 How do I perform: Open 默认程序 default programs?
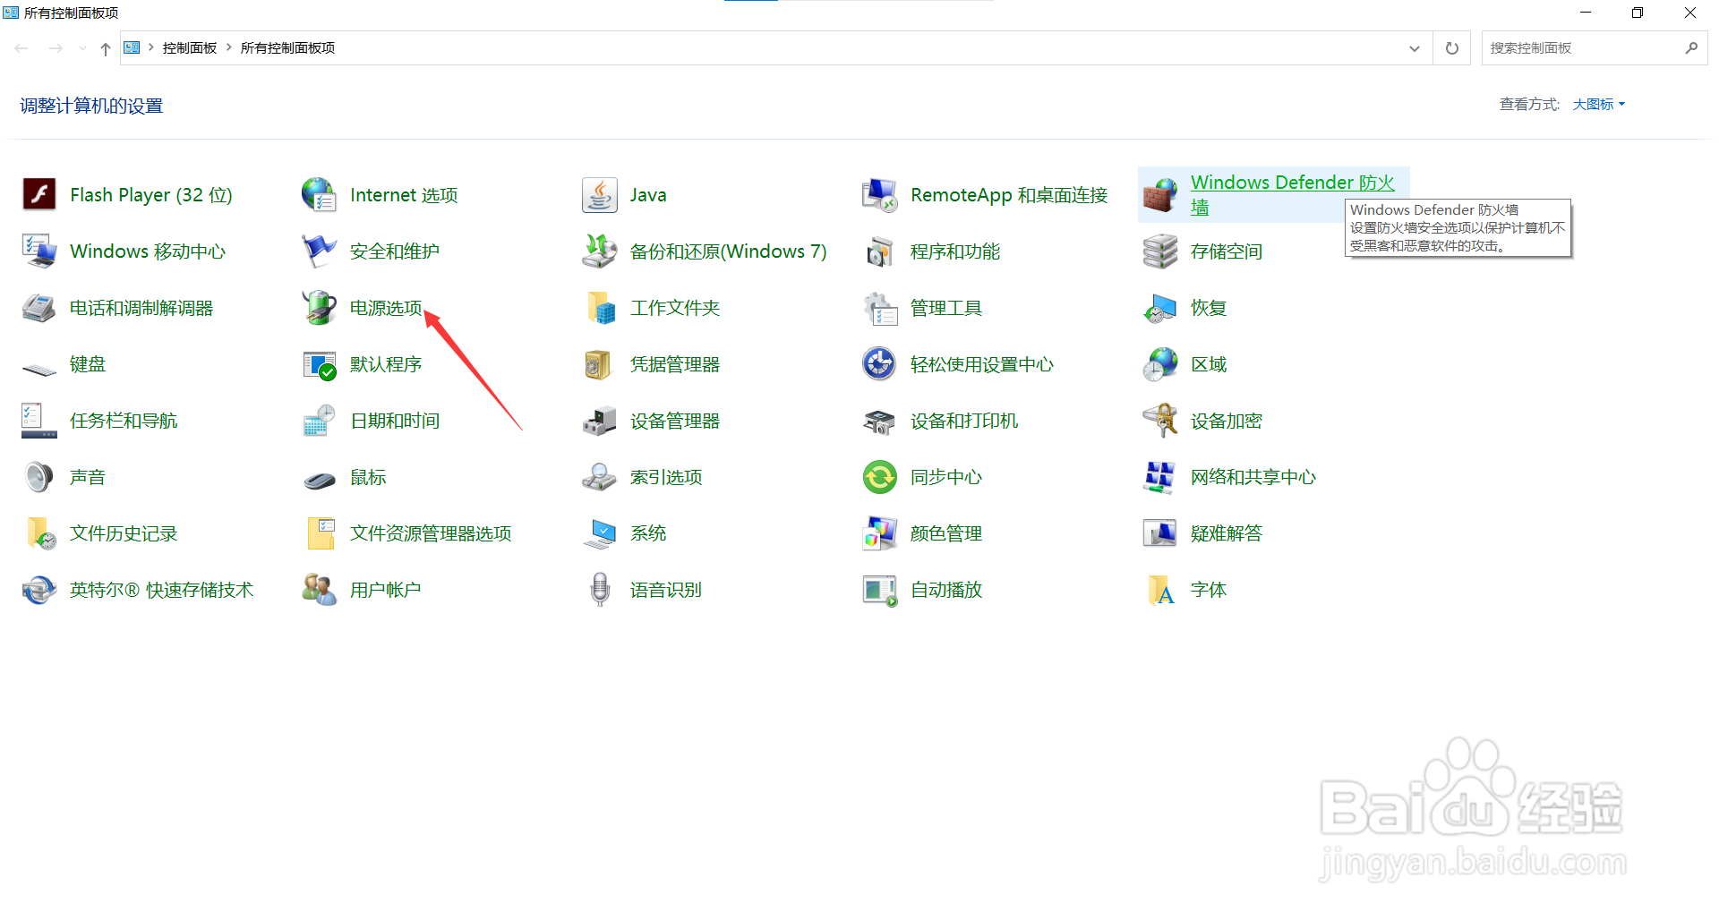(386, 363)
